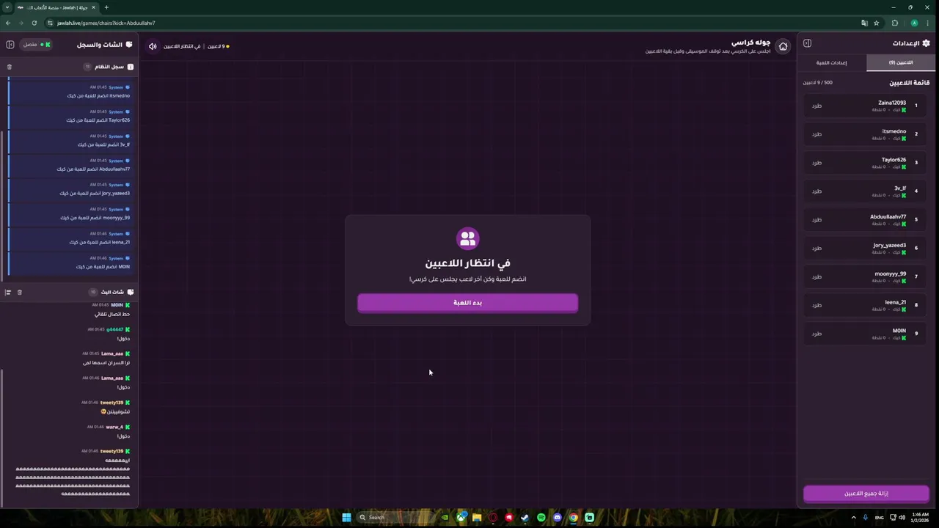Kick player MOIN
The image size is (939, 528).
[816, 334]
